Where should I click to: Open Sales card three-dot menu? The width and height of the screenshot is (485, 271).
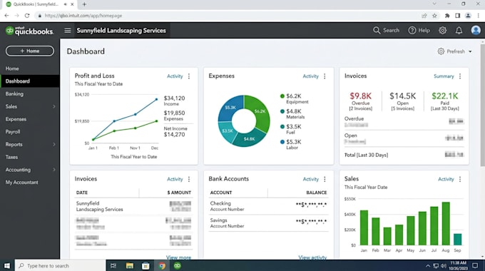coord(460,179)
